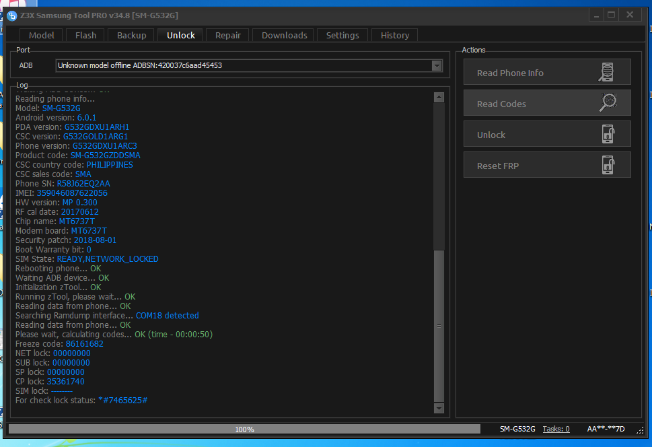652x447 pixels.
Task: Click the log scrollbar up arrow
Action: [439, 98]
